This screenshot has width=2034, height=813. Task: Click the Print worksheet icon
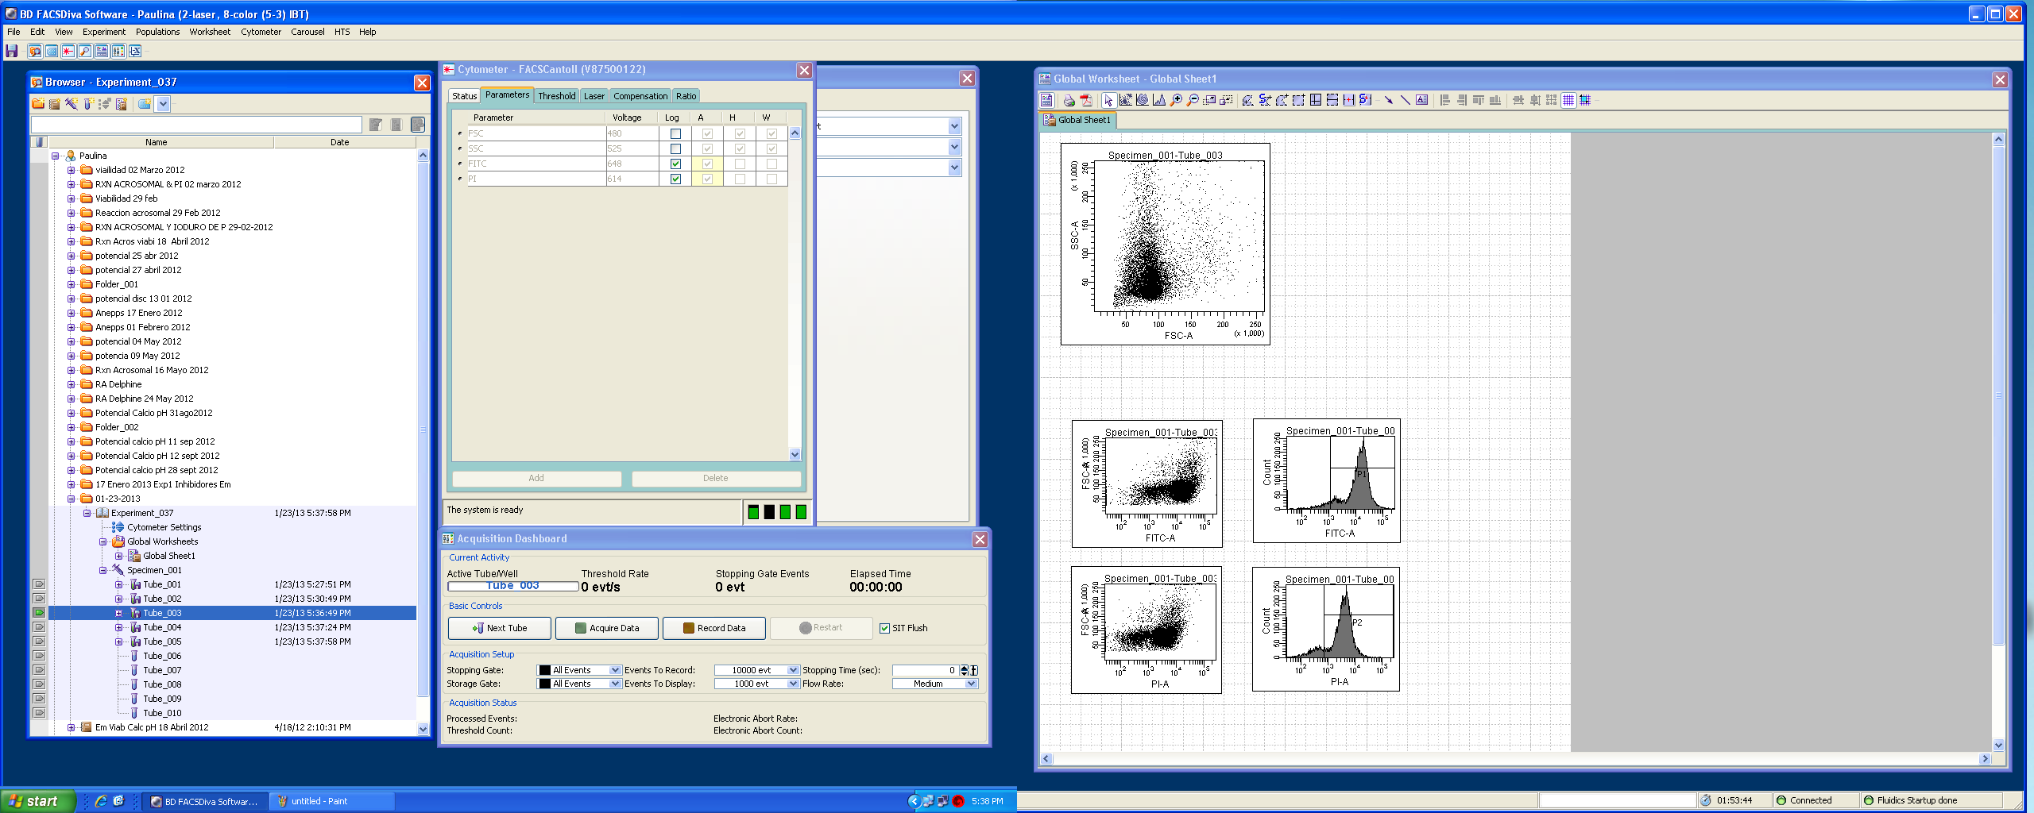(x=1069, y=100)
